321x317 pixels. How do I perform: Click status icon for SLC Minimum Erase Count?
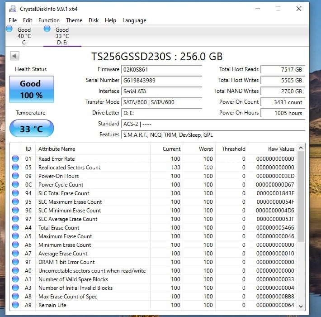coord(15,210)
